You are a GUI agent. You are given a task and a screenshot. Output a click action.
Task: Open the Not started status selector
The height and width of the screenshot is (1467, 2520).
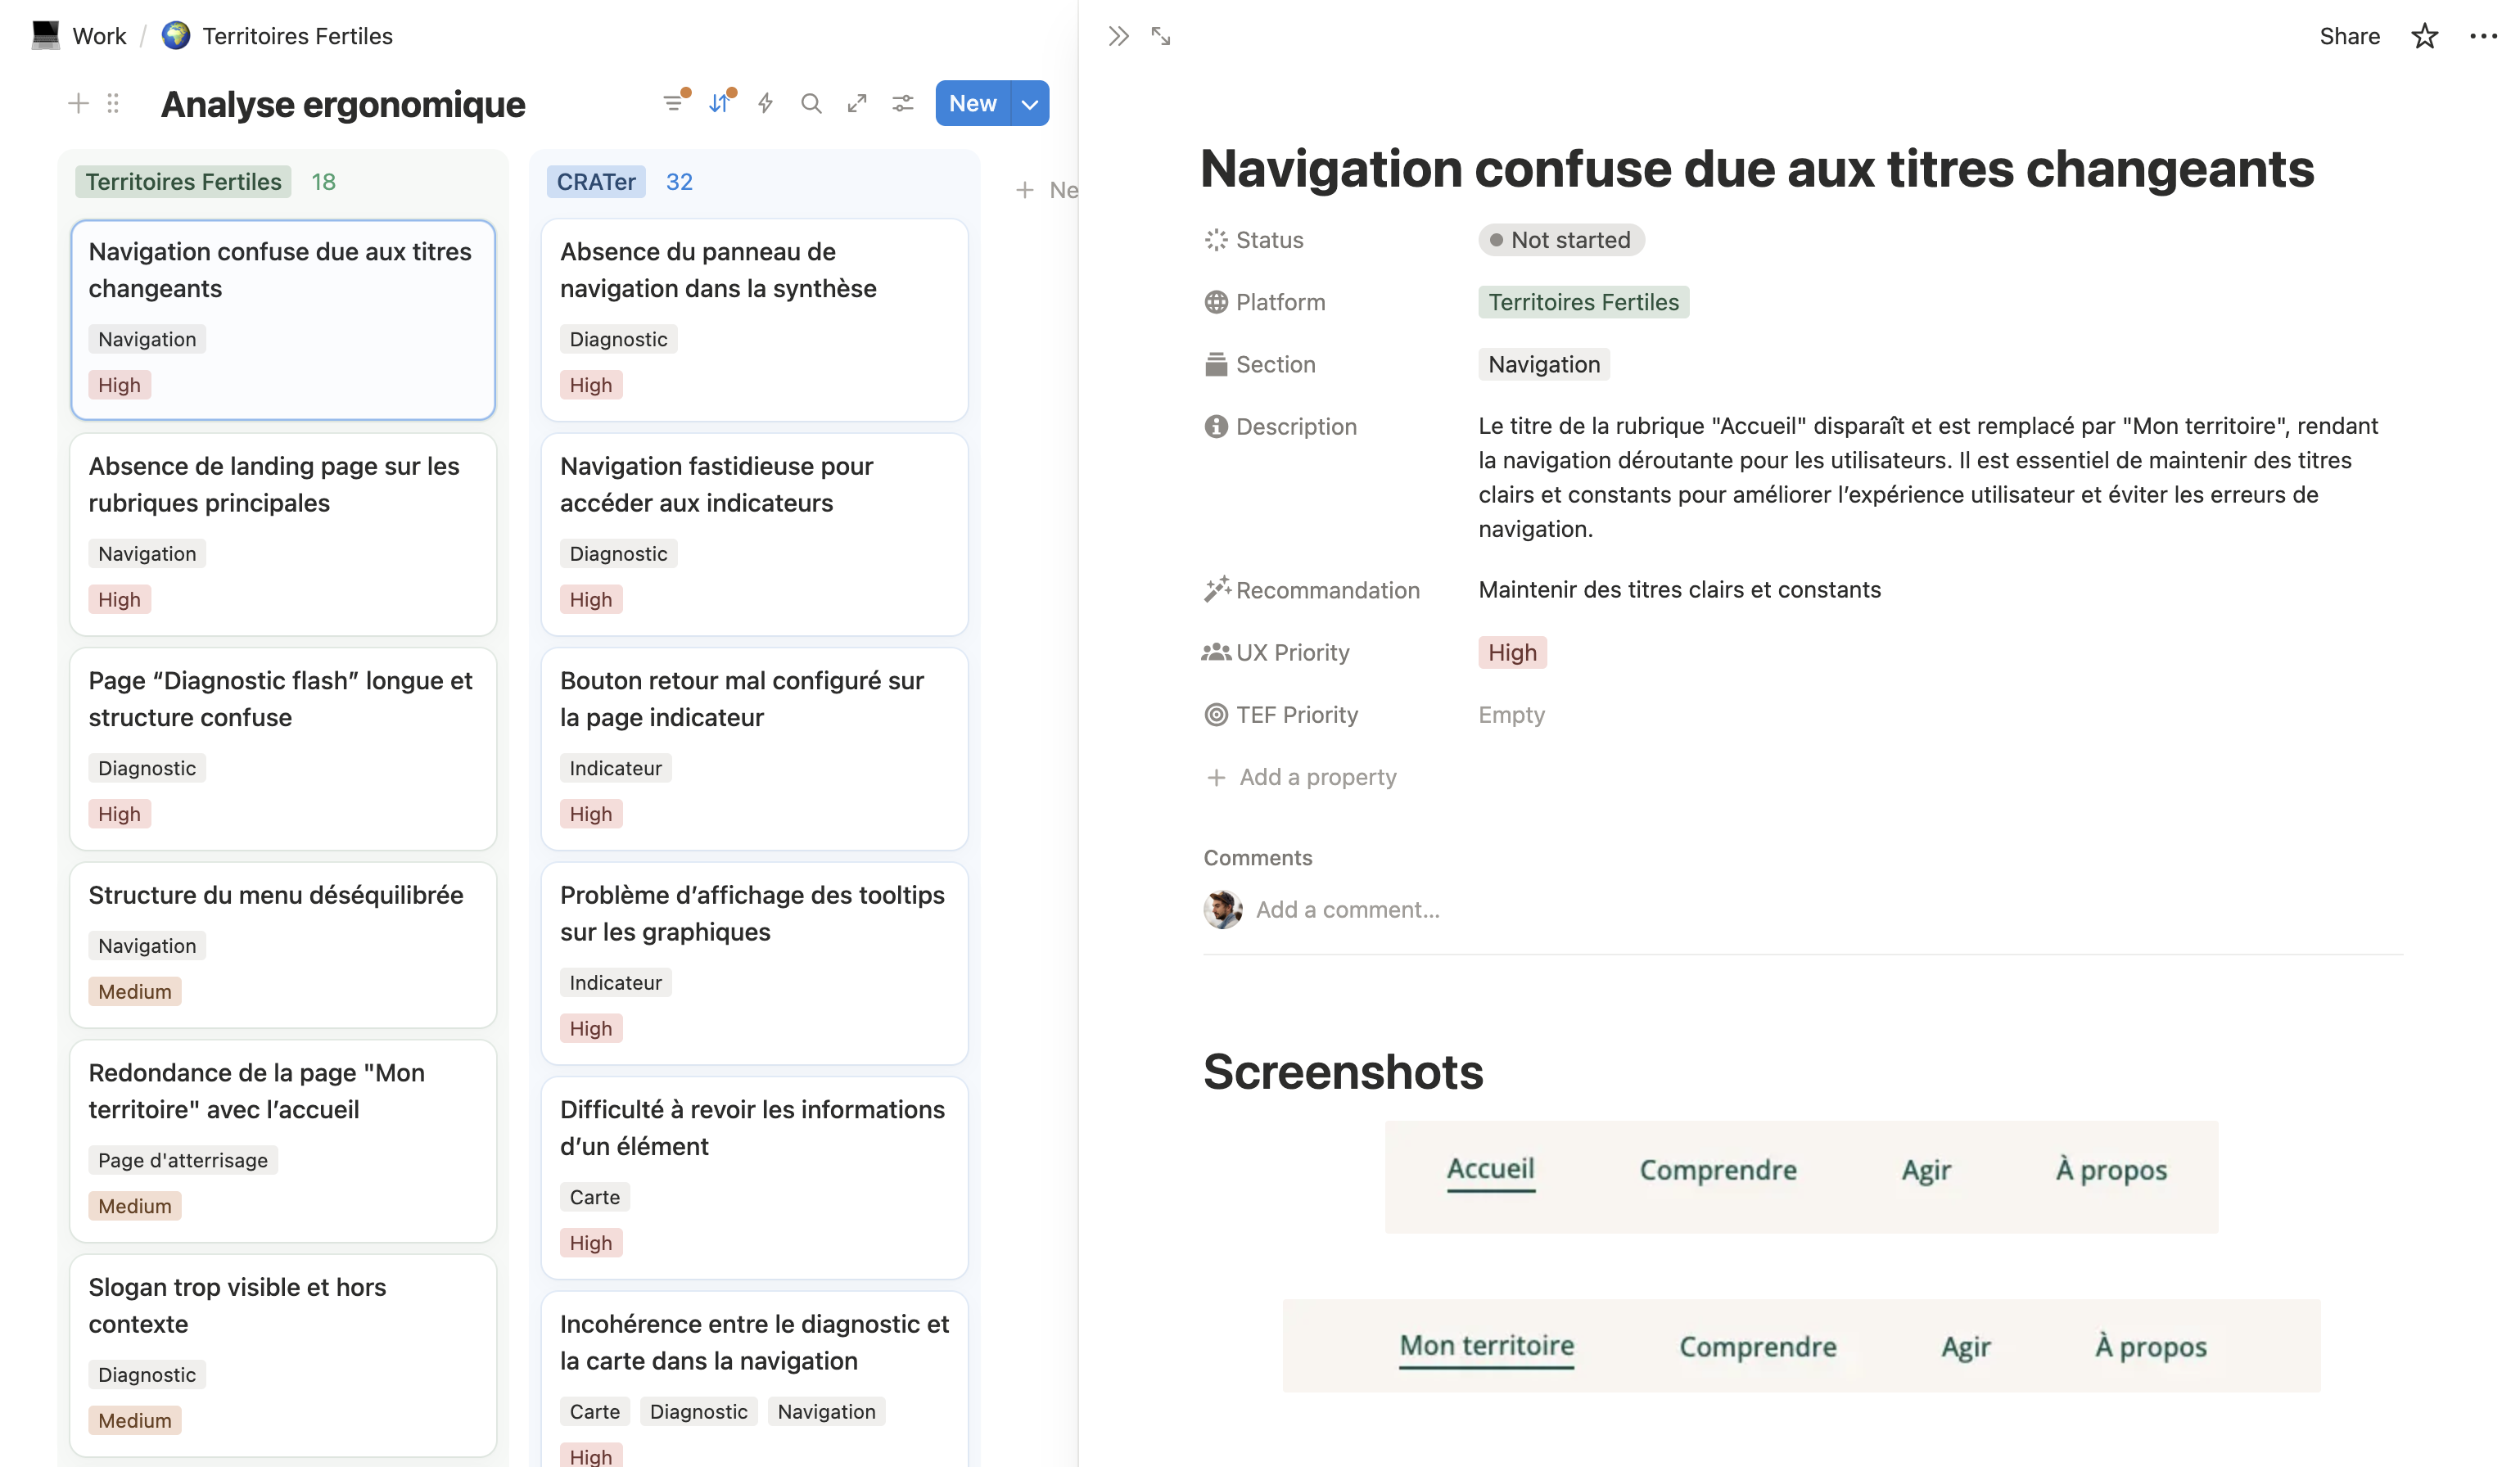(x=1561, y=240)
